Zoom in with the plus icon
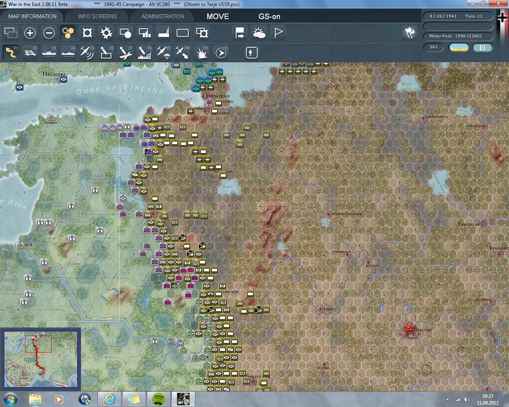Viewport: 509px width, 407px height. click(30, 33)
